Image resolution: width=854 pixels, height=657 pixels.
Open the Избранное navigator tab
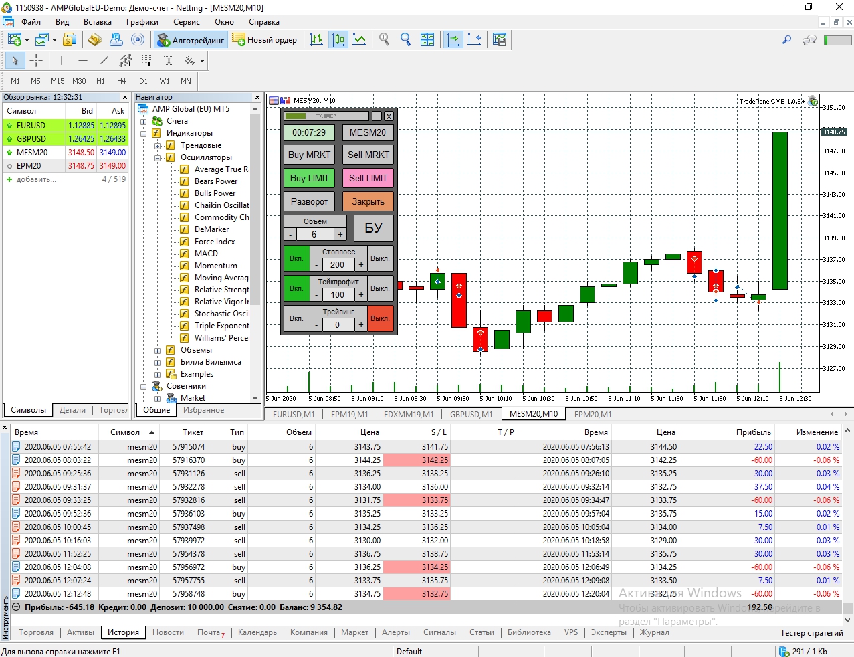(203, 410)
